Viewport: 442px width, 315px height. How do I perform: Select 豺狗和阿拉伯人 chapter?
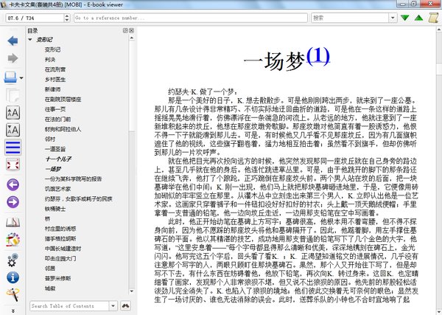(x=63, y=129)
